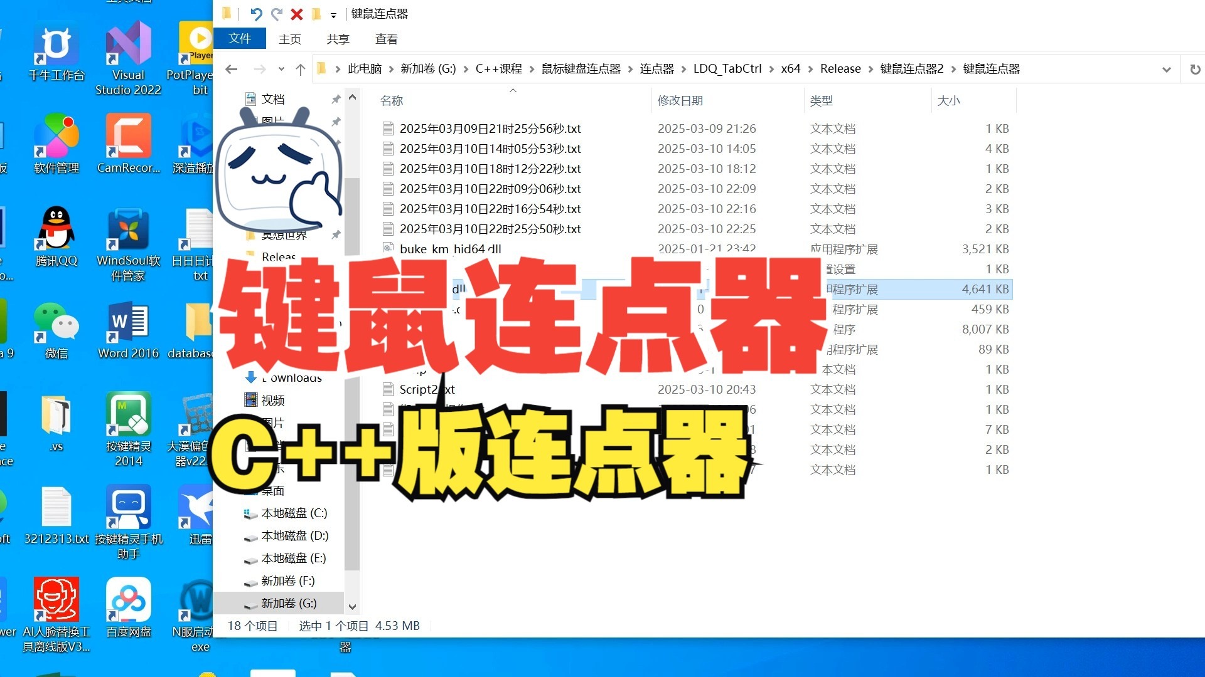Screen dimensions: 1205x677
Task: Click 此电脑 in the address path
Action: (364, 69)
